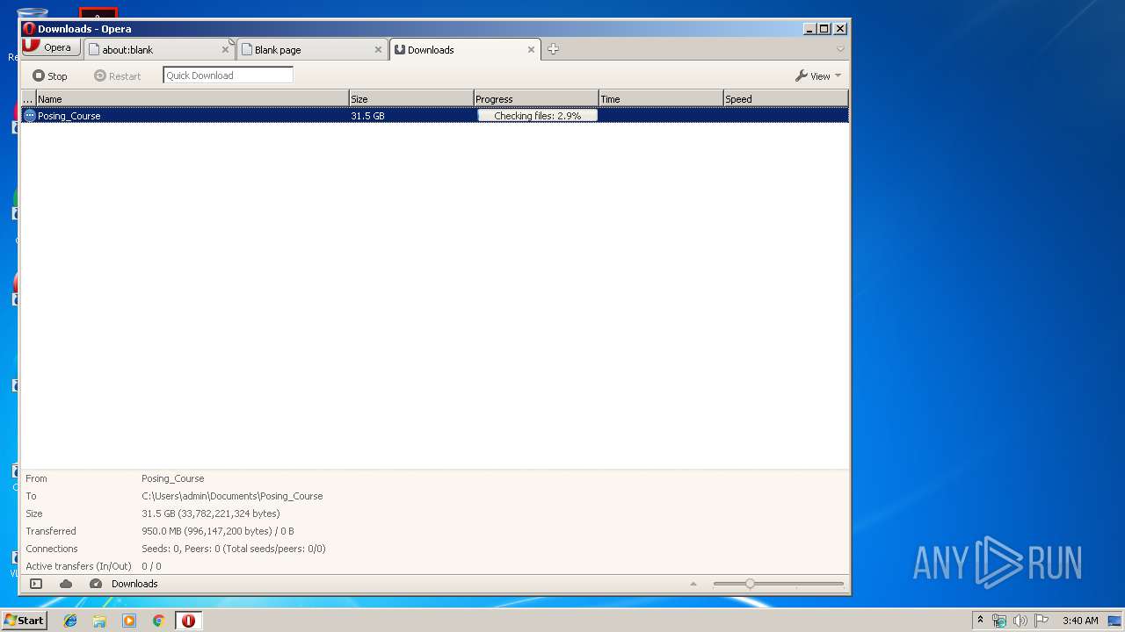The image size is (1125, 632).
Task: Open Windows Explorer from taskbar
Action: click(99, 621)
